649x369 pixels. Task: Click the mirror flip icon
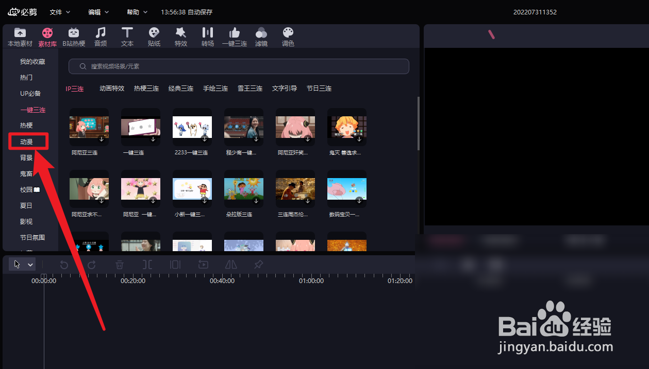point(231,265)
